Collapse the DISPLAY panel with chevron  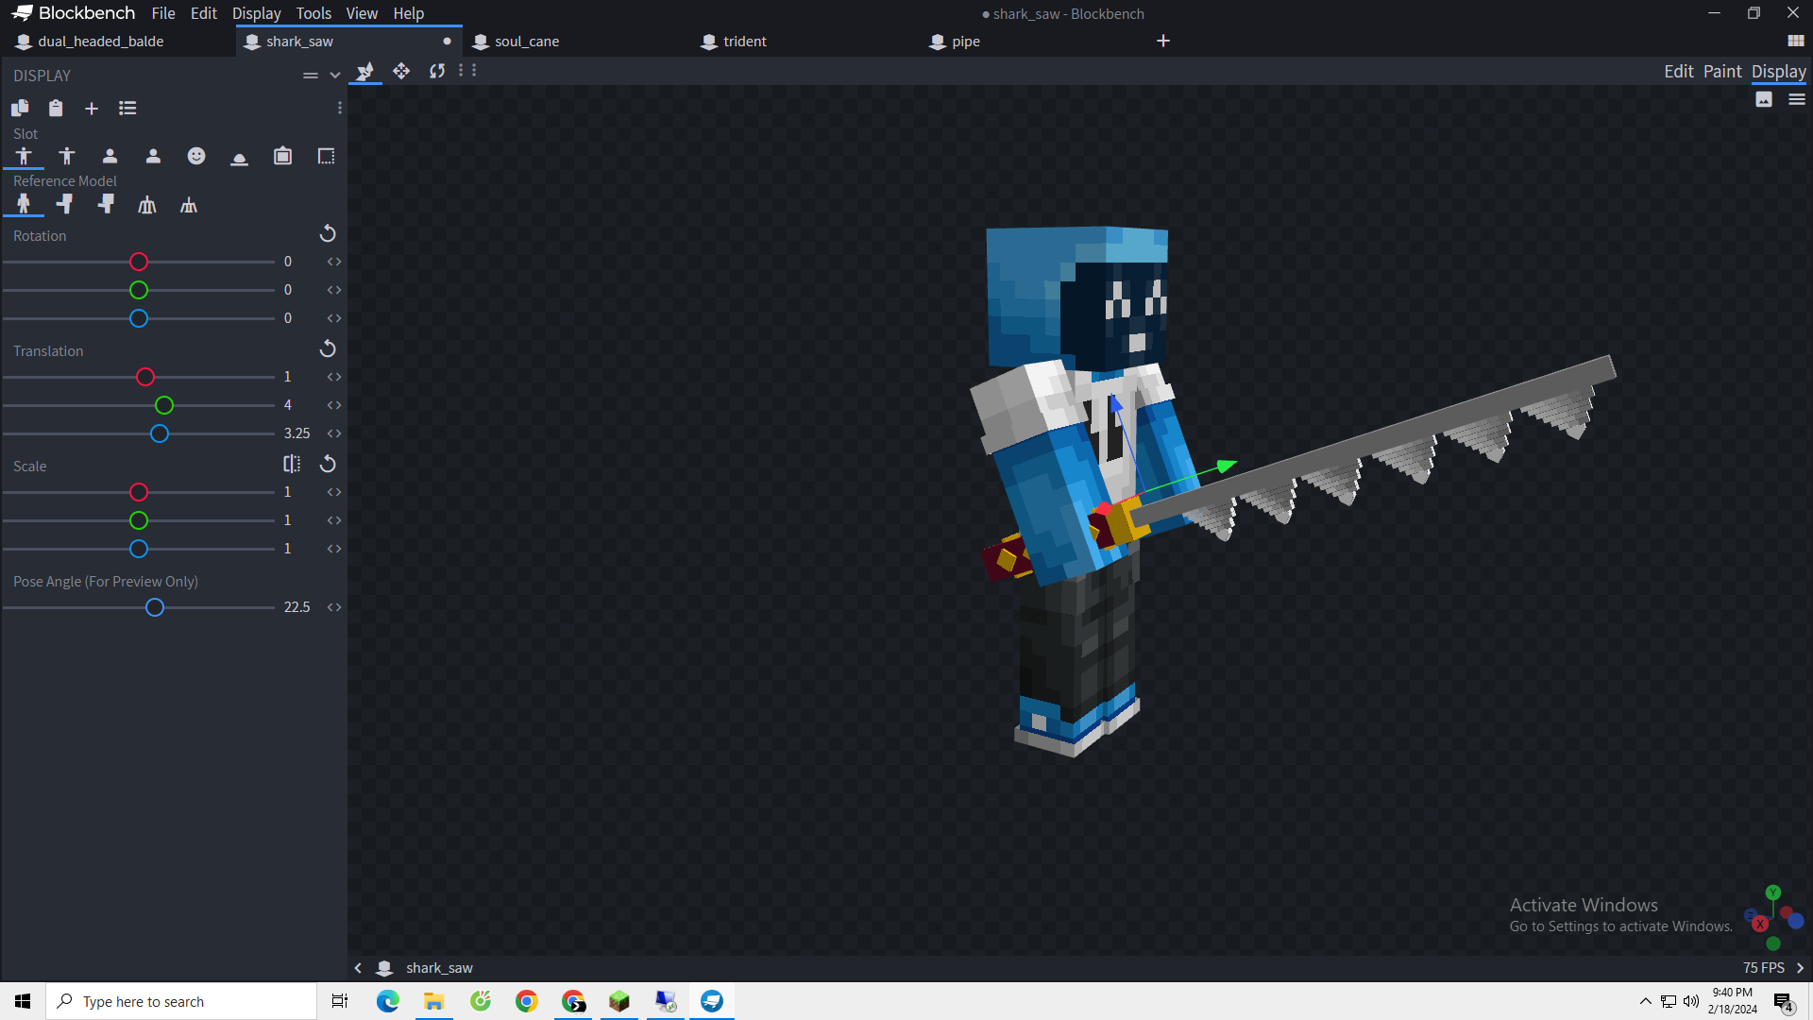click(334, 76)
